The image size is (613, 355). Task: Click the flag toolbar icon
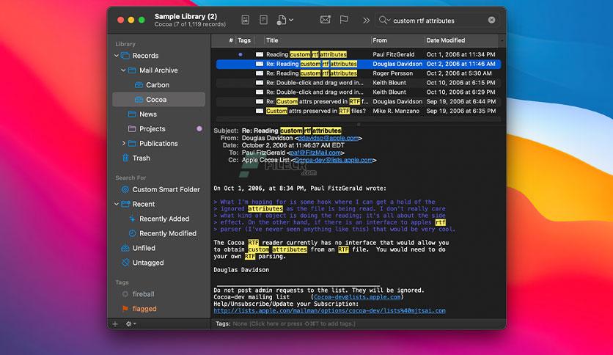[344, 20]
